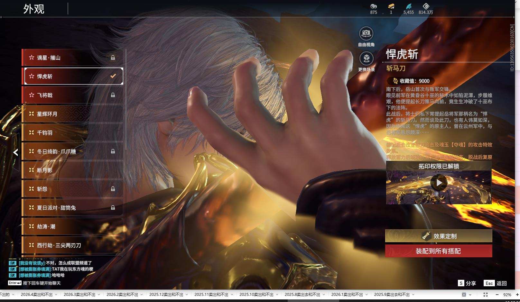Viewport: 520px width, 302px height.
Task: Click the Esc 返回 back button
Action: (x=495, y=283)
